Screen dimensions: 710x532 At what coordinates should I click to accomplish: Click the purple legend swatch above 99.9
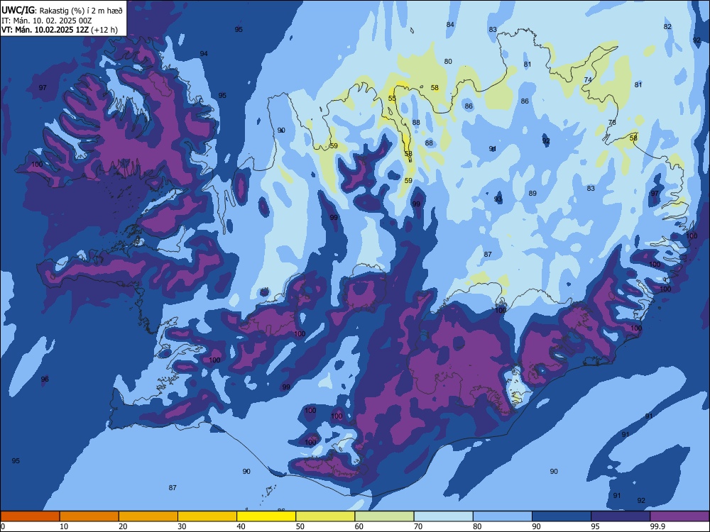(x=679, y=516)
